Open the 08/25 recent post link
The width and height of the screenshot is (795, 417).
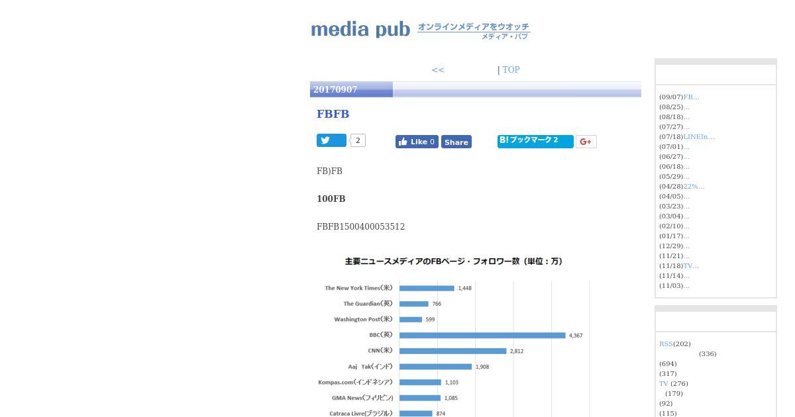(x=686, y=107)
